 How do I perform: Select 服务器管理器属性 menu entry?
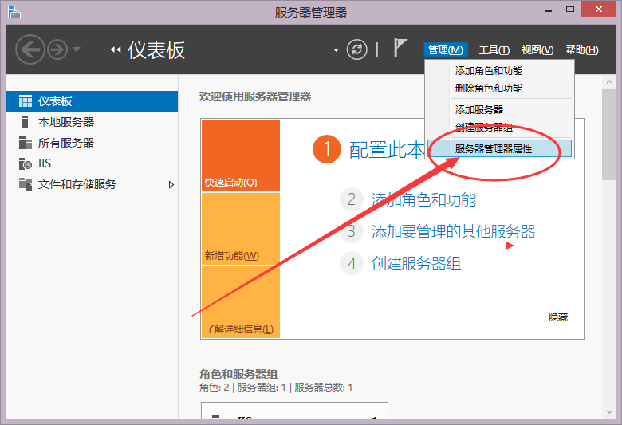click(500, 149)
